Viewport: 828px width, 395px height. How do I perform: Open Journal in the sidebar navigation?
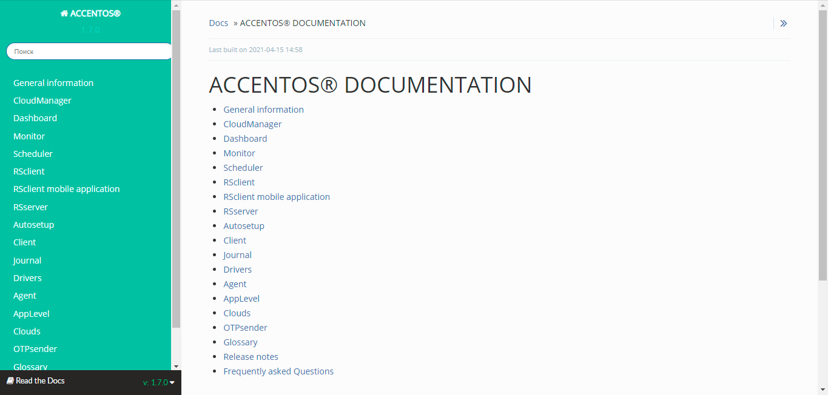pyautogui.click(x=27, y=261)
